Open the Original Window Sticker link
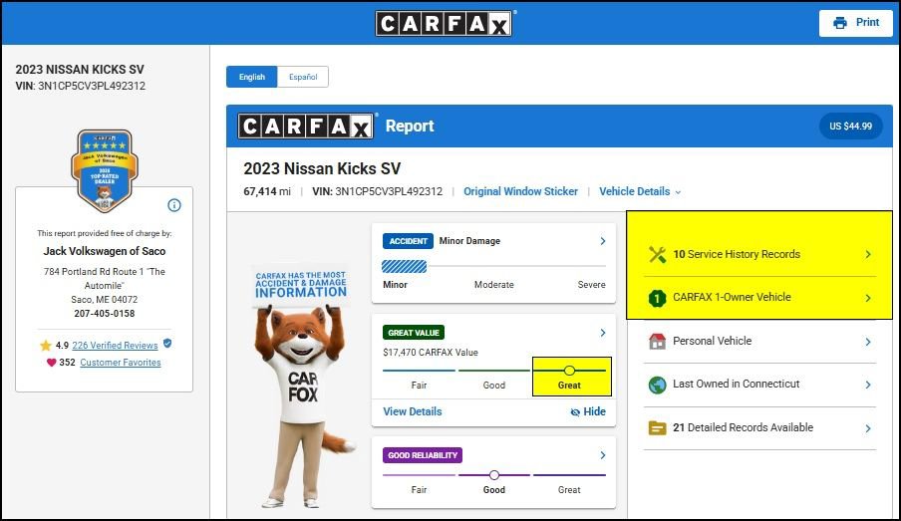This screenshot has width=901, height=521. [x=520, y=191]
